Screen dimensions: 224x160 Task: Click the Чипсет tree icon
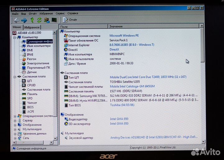click(24, 103)
